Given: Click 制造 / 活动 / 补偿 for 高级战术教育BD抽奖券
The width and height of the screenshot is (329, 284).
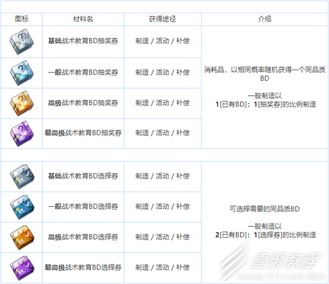Looking at the screenshot, I should click(x=163, y=103).
